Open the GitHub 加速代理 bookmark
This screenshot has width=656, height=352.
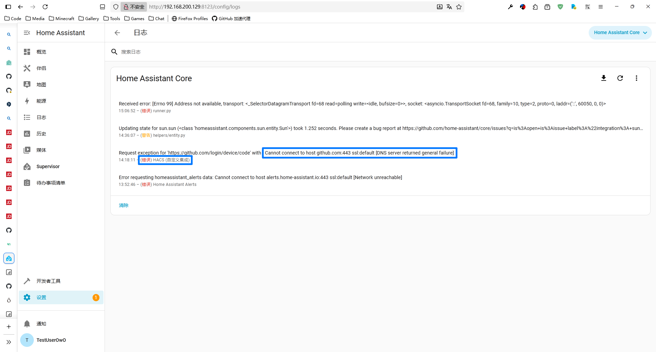231,18
